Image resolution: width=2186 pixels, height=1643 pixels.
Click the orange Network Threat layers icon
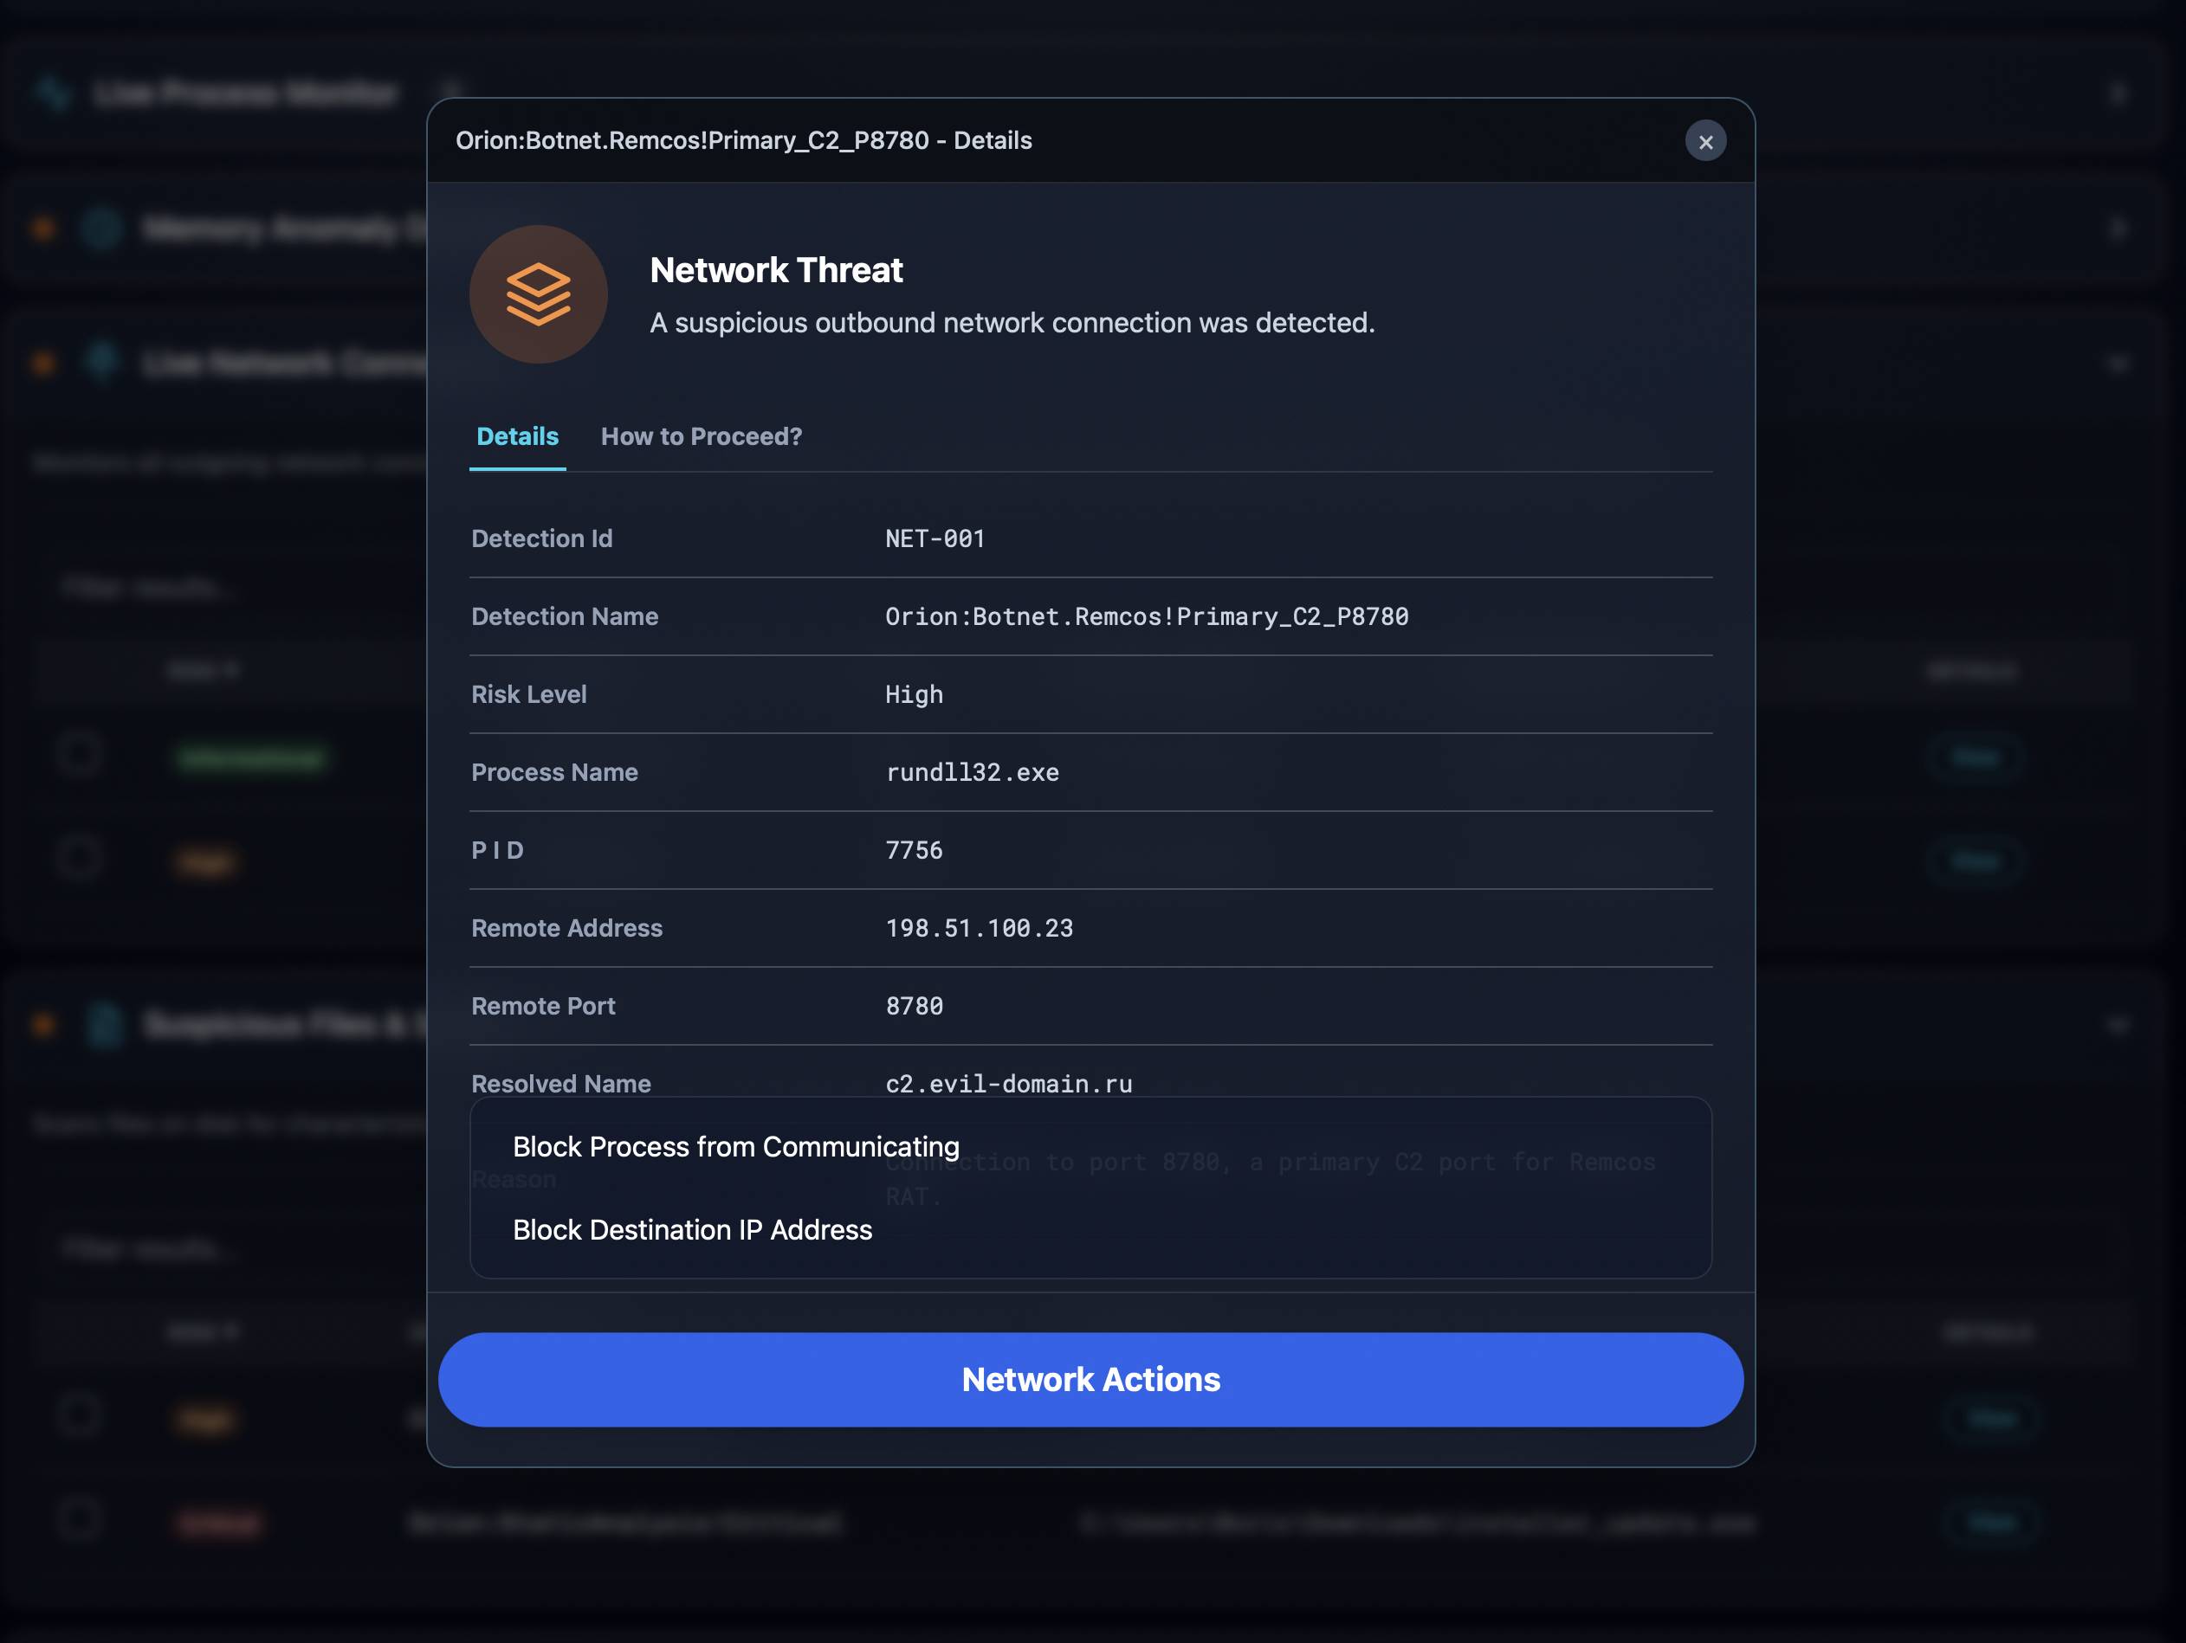tap(539, 293)
